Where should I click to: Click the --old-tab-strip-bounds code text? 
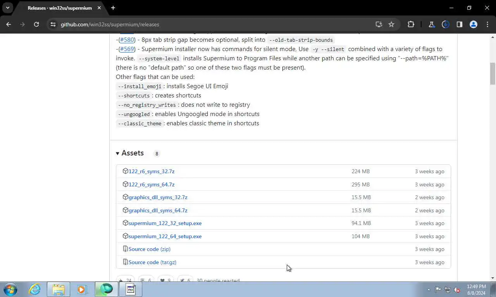(301, 40)
